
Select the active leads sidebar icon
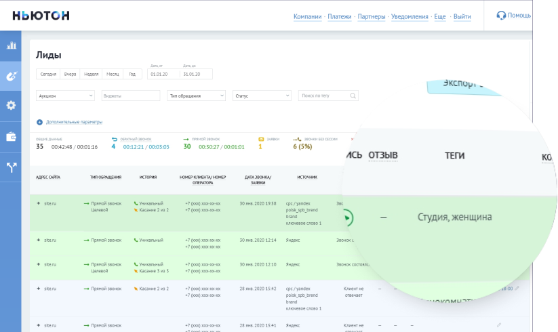coord(12,76)
